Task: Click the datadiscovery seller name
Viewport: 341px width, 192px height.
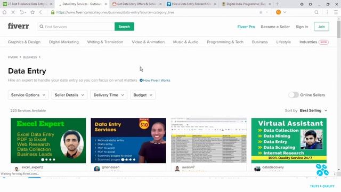Action: 273,167
